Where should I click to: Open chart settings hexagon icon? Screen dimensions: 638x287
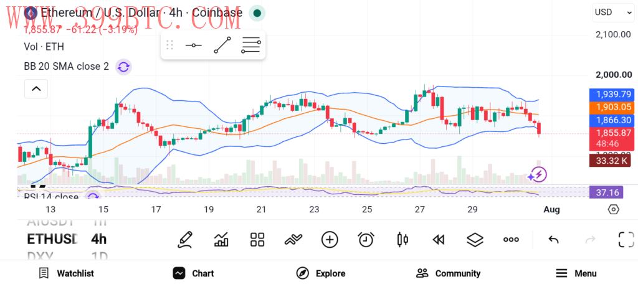613,209
